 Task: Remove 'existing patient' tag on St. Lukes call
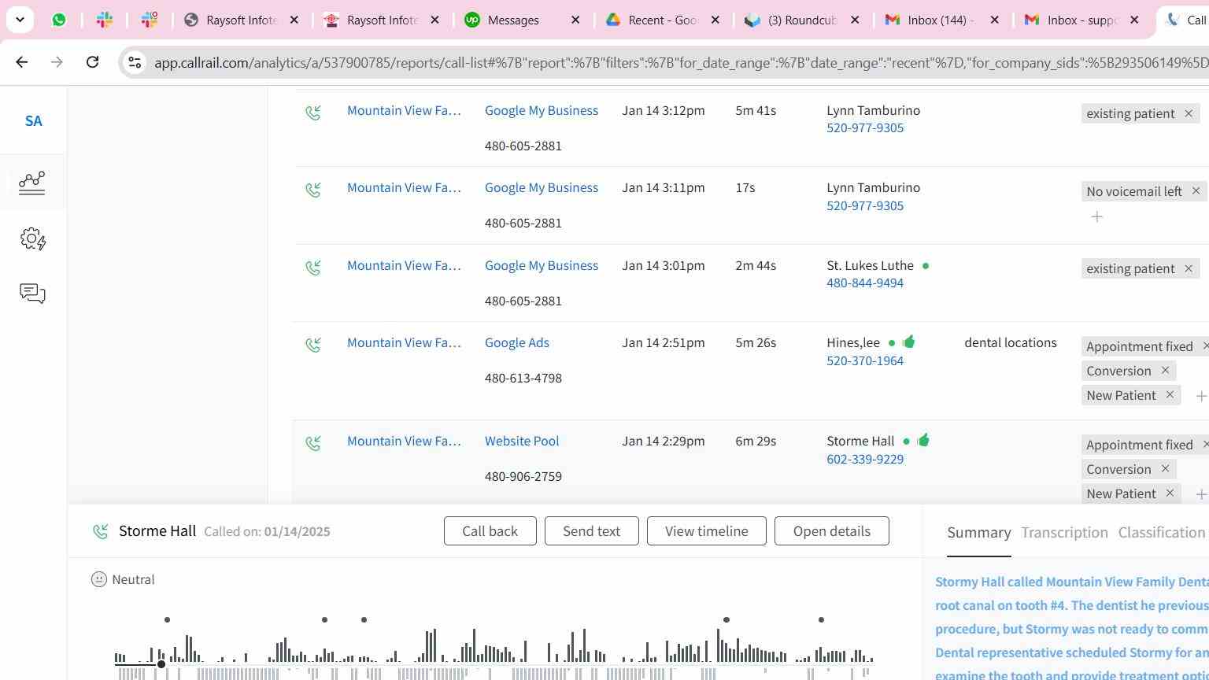(x=1189, y=268)
